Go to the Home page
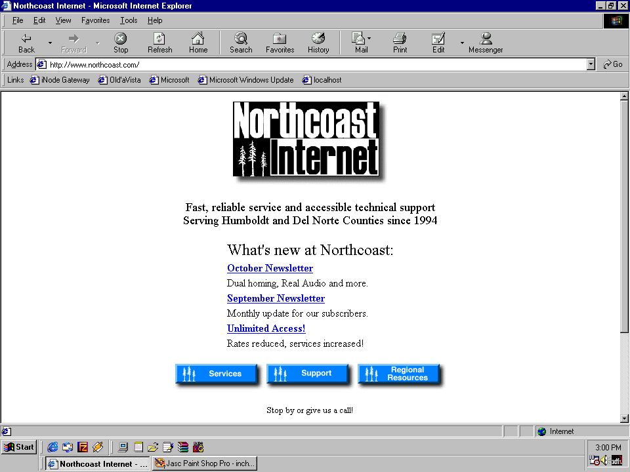Screen dimensions: 630x472 [x=198, y=43]
